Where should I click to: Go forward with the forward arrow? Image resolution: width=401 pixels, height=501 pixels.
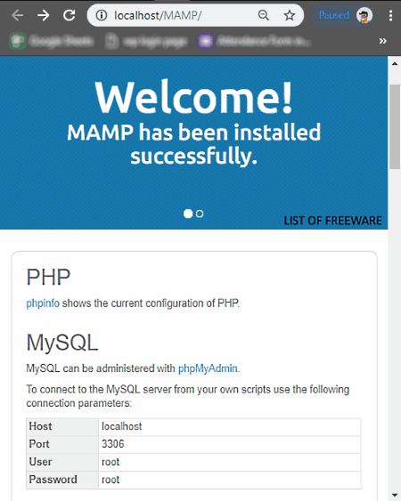(x=43, y=15)
